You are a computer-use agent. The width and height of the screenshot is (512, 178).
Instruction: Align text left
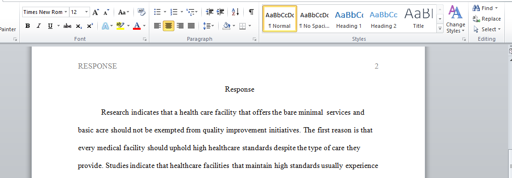tap(158, 26)
